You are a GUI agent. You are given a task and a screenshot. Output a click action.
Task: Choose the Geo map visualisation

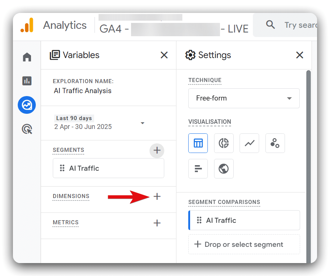click(x=224, y=169)
